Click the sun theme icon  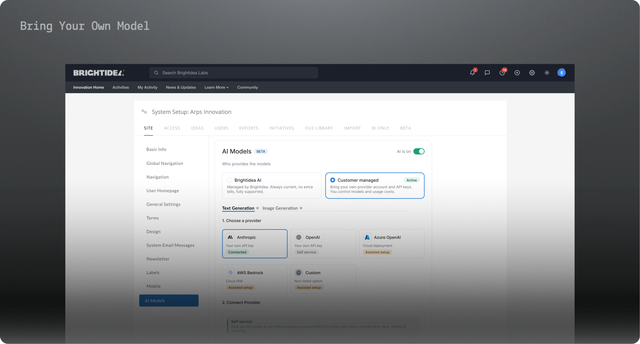tap(547, 73)
